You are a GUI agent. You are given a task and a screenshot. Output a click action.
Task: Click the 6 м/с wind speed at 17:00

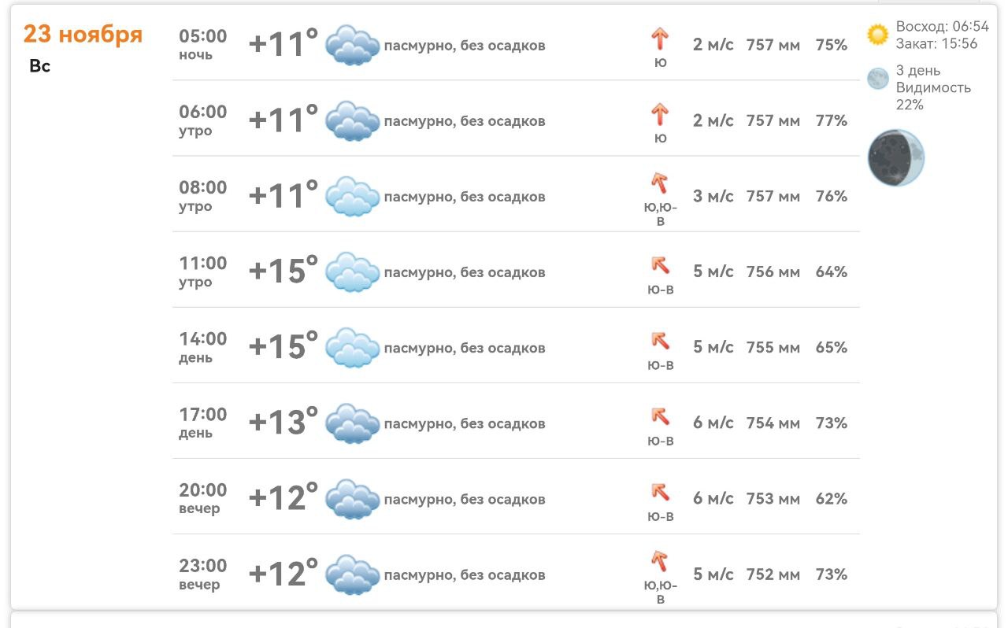[x=713, y=423]
